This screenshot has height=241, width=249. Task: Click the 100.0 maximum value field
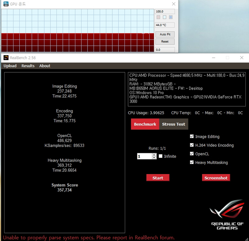click(x=165, y=12)
